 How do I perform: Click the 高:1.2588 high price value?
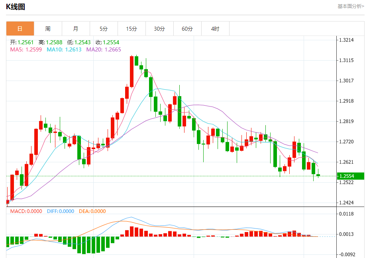tap(51, 42)
